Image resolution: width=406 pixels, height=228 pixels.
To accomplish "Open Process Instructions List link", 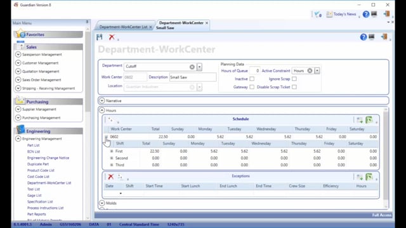I will 45,208.
